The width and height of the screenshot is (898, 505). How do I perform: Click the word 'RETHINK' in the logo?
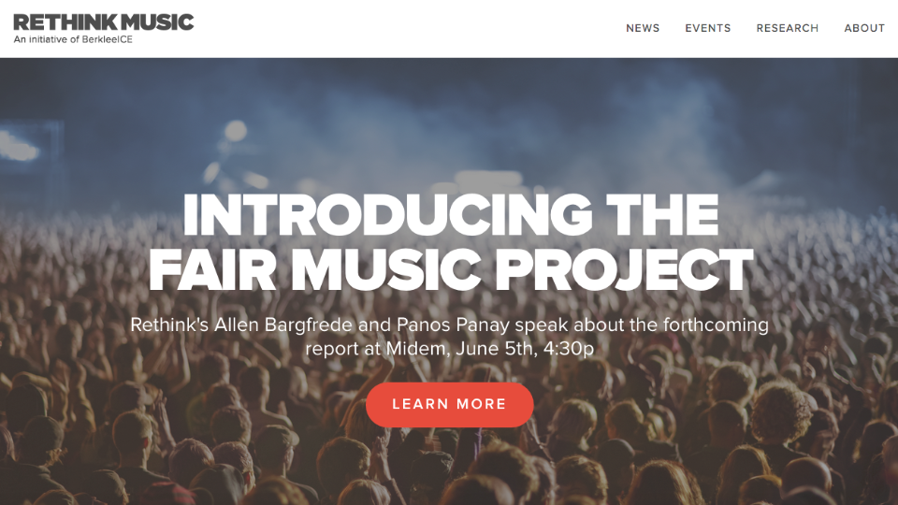tap(65, 22)
